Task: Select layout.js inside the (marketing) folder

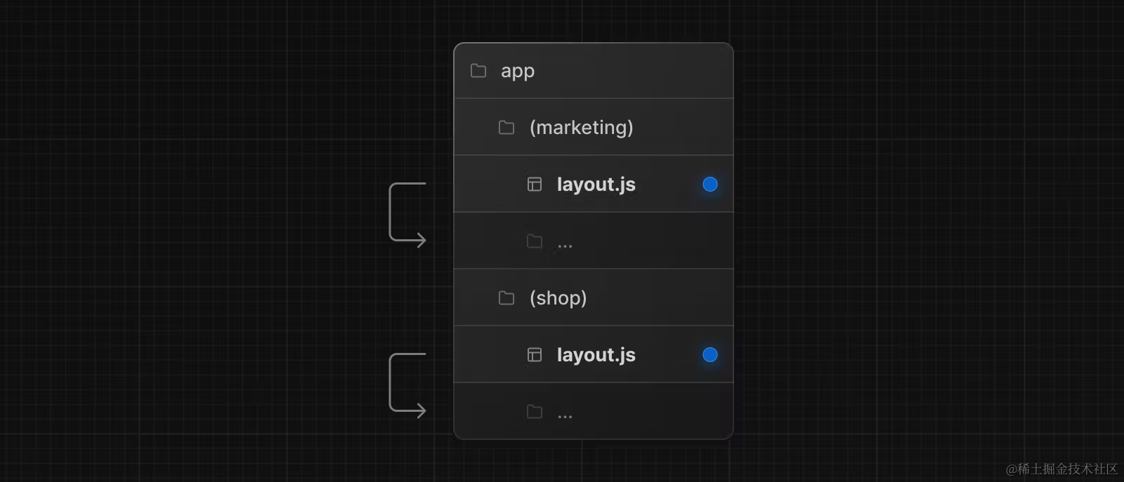Action: coord(596,185)
